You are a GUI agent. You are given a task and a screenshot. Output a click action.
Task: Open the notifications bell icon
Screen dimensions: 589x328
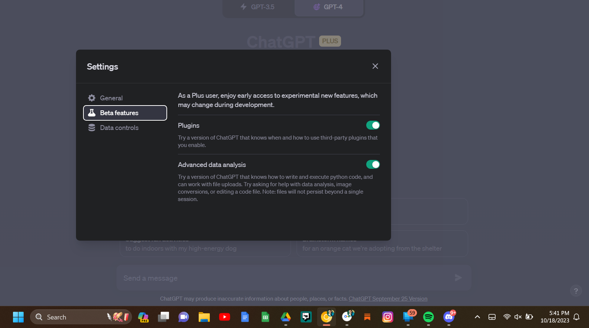tap(576, 317)
